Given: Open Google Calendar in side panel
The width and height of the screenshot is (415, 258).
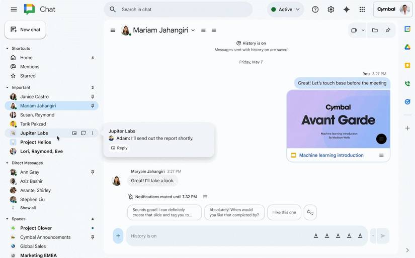Looking at the screenshot, I should (407, 29).
